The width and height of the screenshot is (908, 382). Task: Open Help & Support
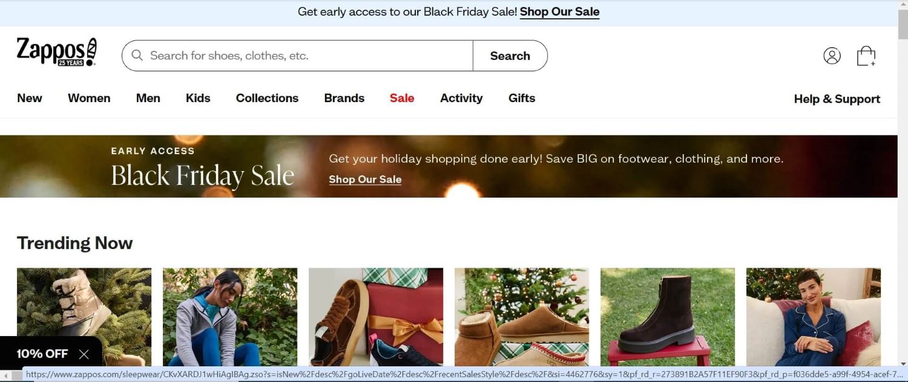point(837,99)
